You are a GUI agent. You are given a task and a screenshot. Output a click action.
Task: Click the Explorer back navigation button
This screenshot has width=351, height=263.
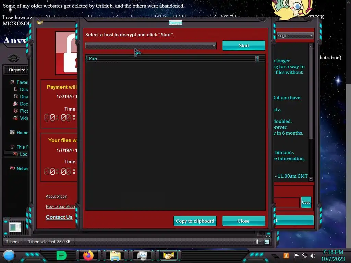coord(14,58)
